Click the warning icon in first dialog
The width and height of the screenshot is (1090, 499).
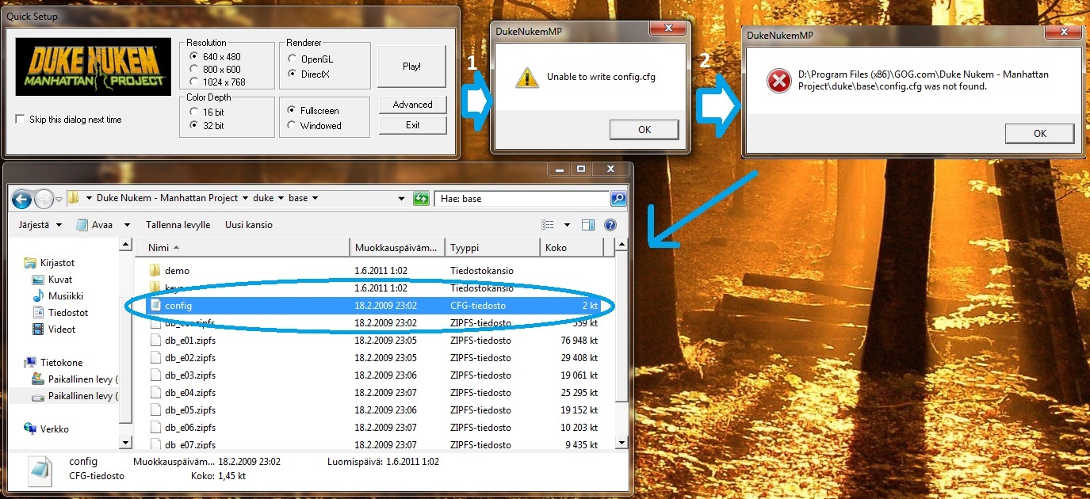526,77
